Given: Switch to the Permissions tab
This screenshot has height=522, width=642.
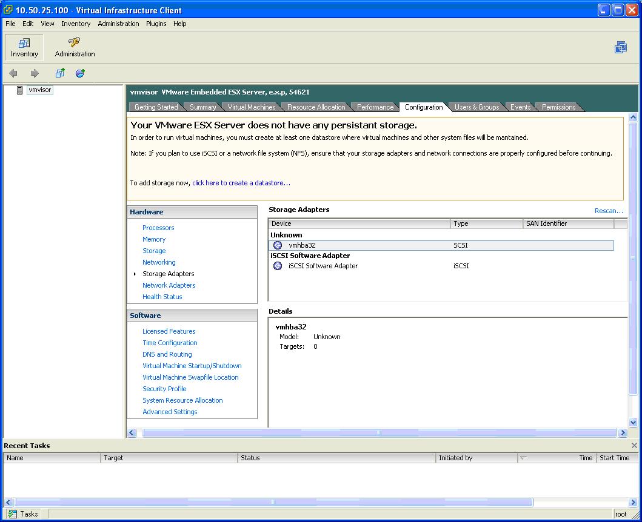Looking at the screenshot, I should [x=558, y=107].
